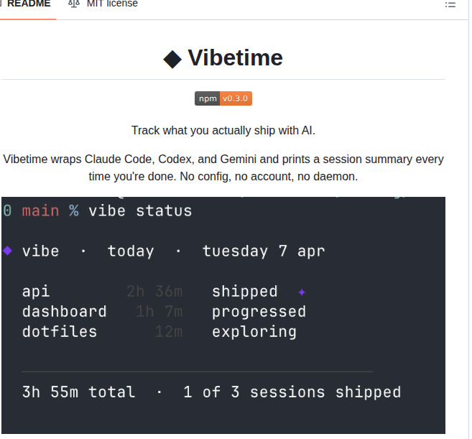
Task: Click the purple sparkle next to shipped
Action: [302, 292]
